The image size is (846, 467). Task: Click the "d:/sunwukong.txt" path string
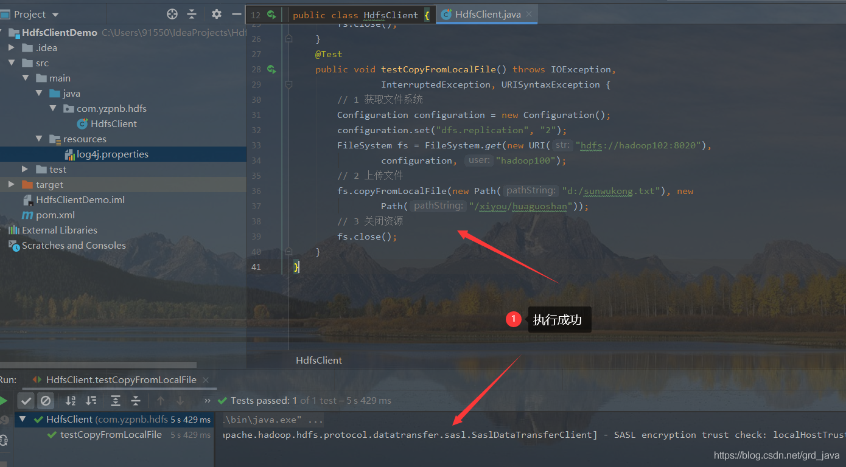pos(611,191)
